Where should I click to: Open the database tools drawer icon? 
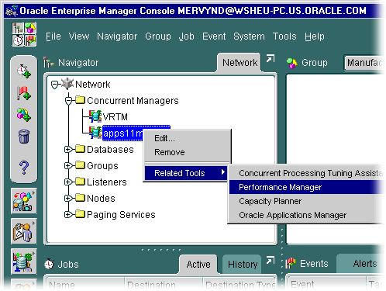point(23,262)
